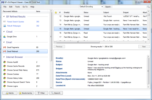The height and width of the screenshot is (100, 152).
Task: Open the Default Encoding dropdown
Action: (x=91, y=7)
